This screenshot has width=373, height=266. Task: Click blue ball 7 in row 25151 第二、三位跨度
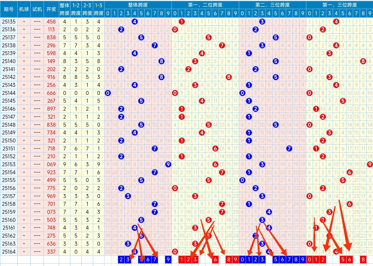[289, 149]
